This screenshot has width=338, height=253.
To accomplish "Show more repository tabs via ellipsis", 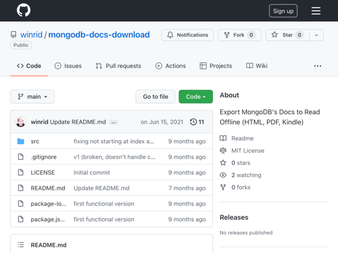I will [317, 66].
